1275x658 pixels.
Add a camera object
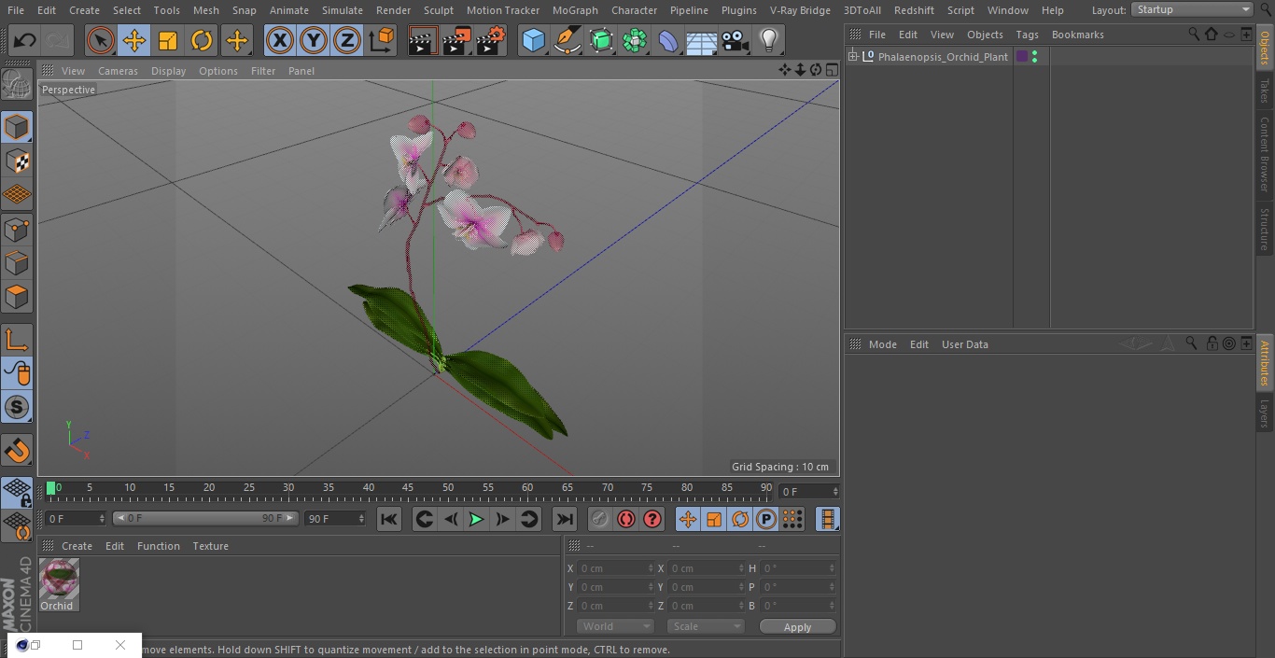pos(736,40)
